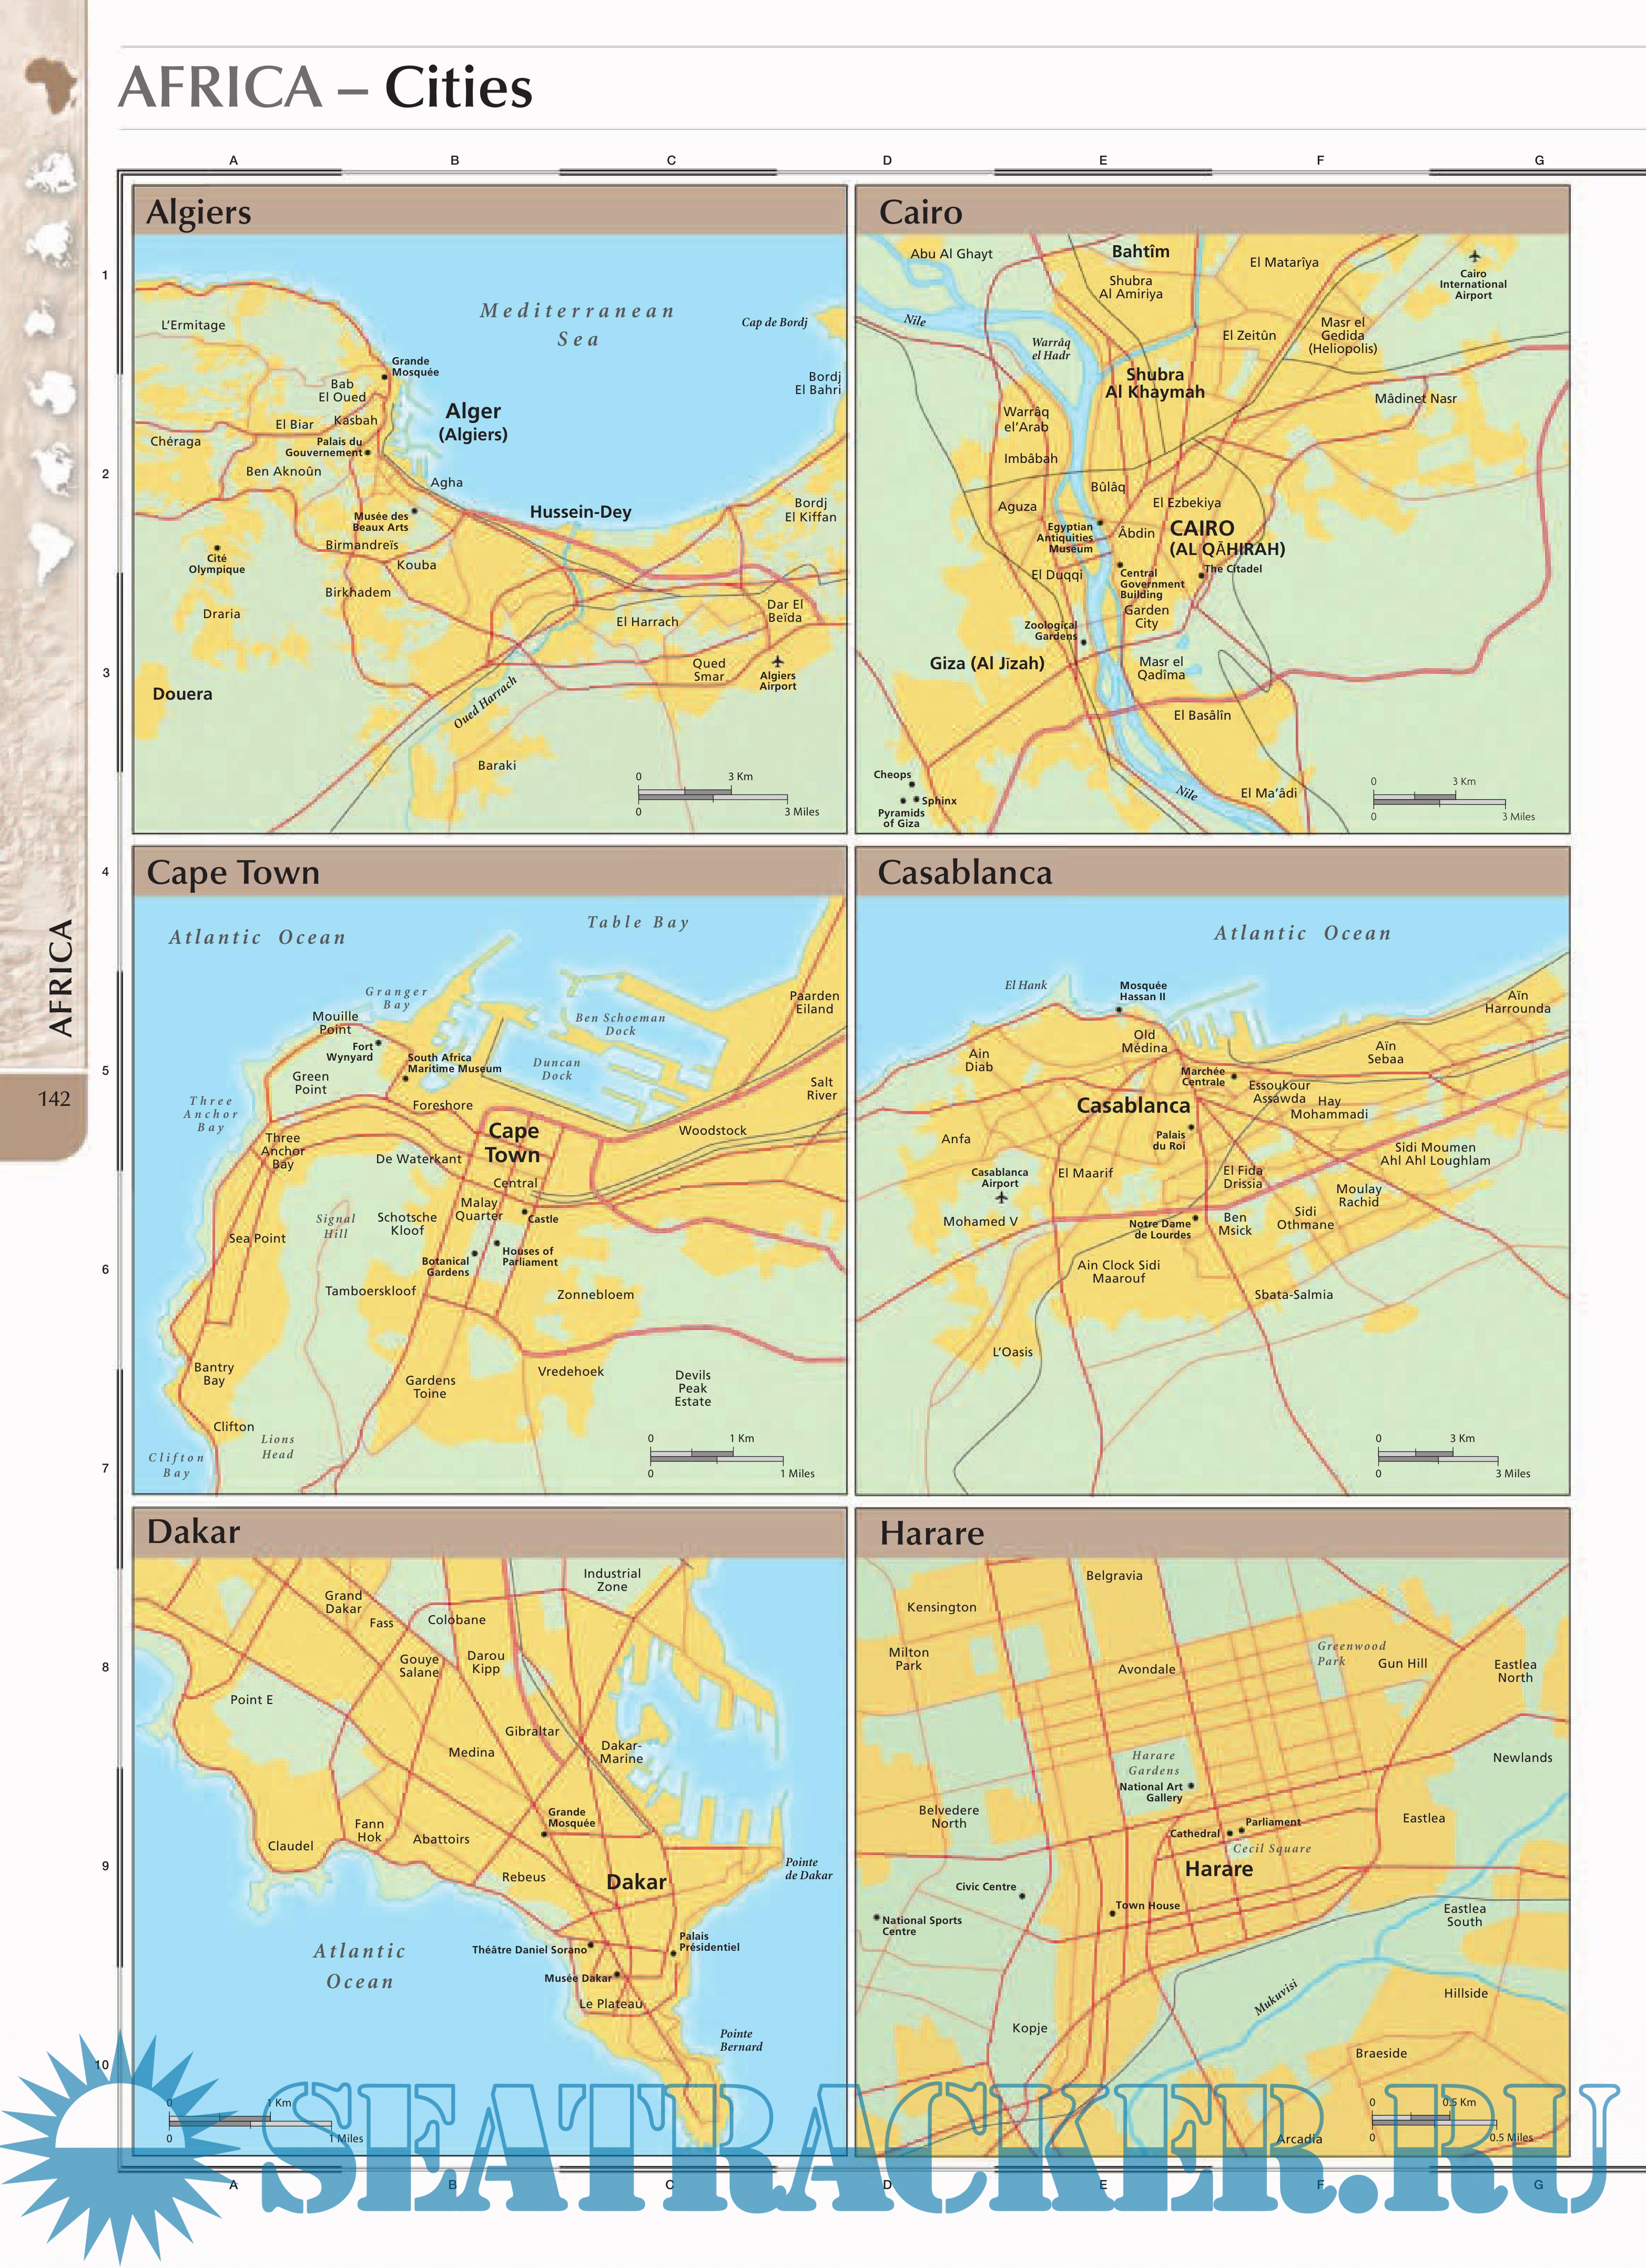The height and width of the screenshot is (2268, 1646).
Task: Click the Harare map title header
Action: pyautogui.click(x=931, y=1533)
